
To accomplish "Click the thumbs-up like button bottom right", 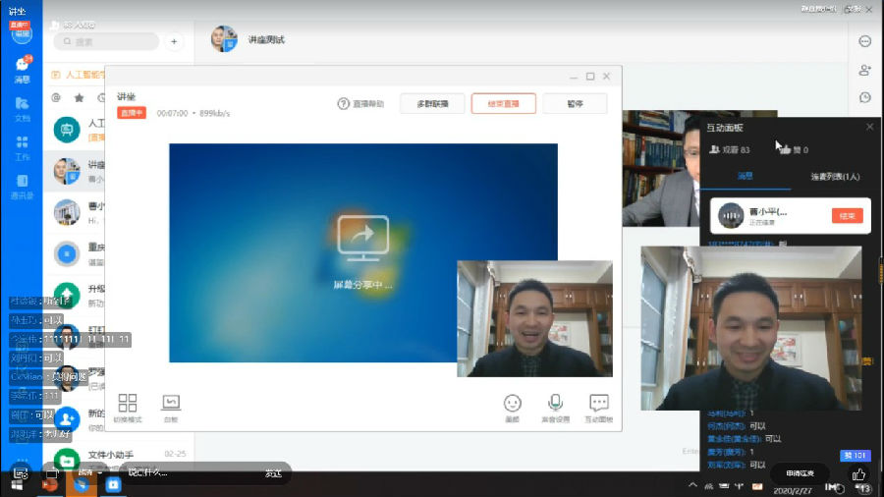I will coord(858,473).
